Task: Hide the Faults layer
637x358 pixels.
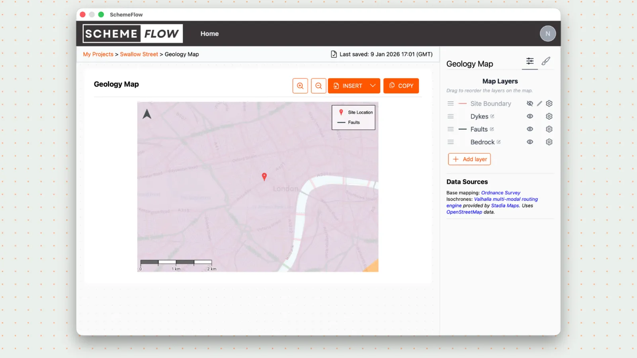Action: pos(530,129)
